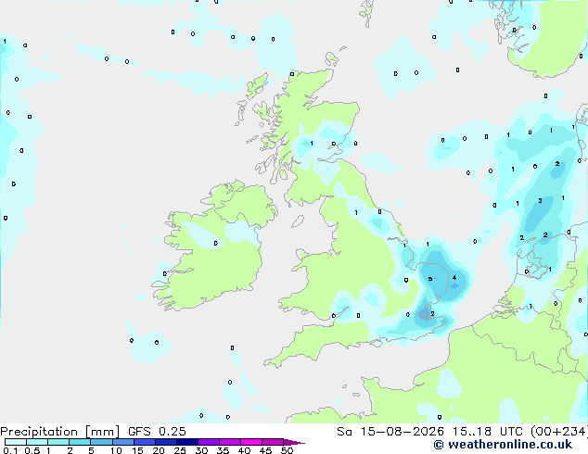
Task: Select the 5–10 mm legend color swatch
Action: pos(101,442)
